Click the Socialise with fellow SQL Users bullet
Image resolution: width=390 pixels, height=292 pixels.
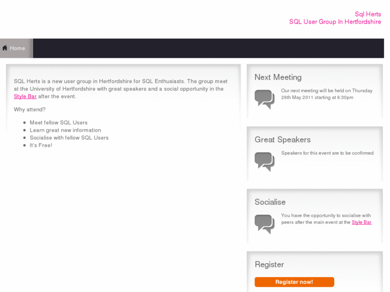pyautogui.click(x=69, y=138)
